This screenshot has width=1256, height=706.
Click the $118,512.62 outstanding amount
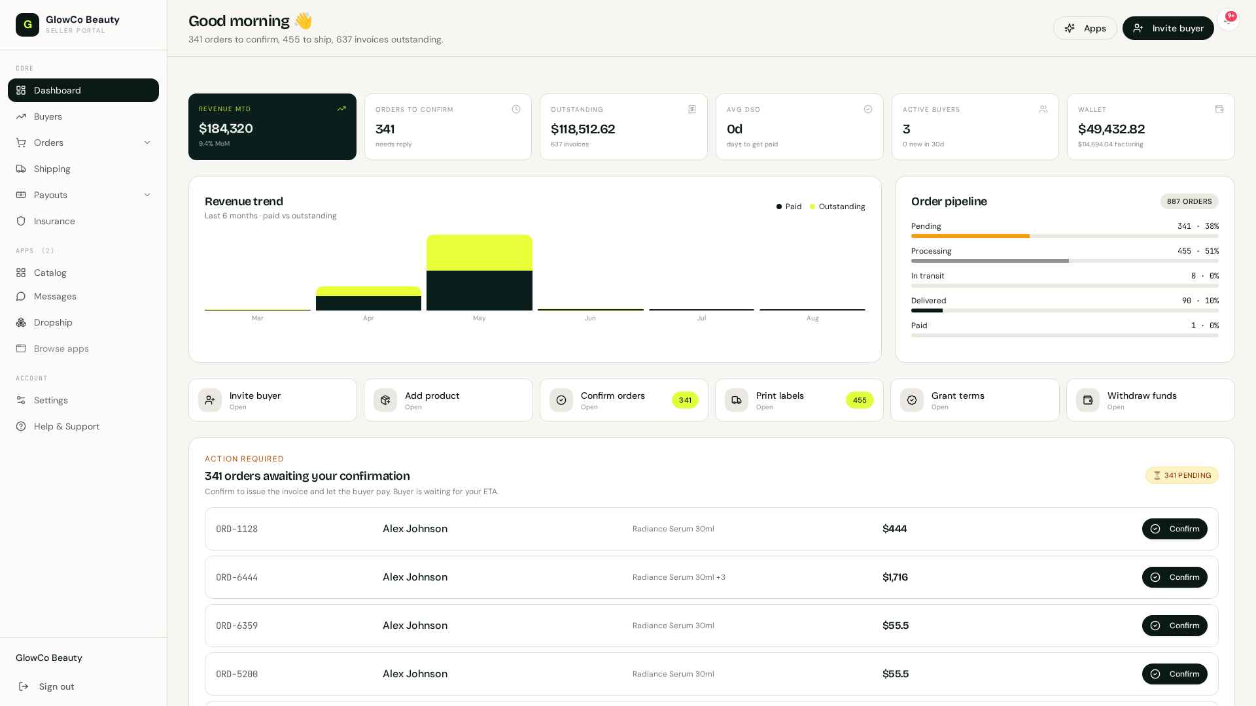583,129
